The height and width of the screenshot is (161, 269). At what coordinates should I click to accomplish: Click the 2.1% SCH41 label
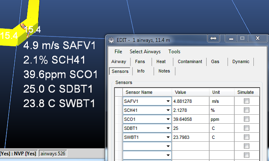coord(54,60)
